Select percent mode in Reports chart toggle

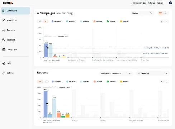tap(40, 81)
